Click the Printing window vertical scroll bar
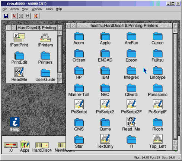Image resolution: width=182 pixels, height=161 pixels. (60, 54)
